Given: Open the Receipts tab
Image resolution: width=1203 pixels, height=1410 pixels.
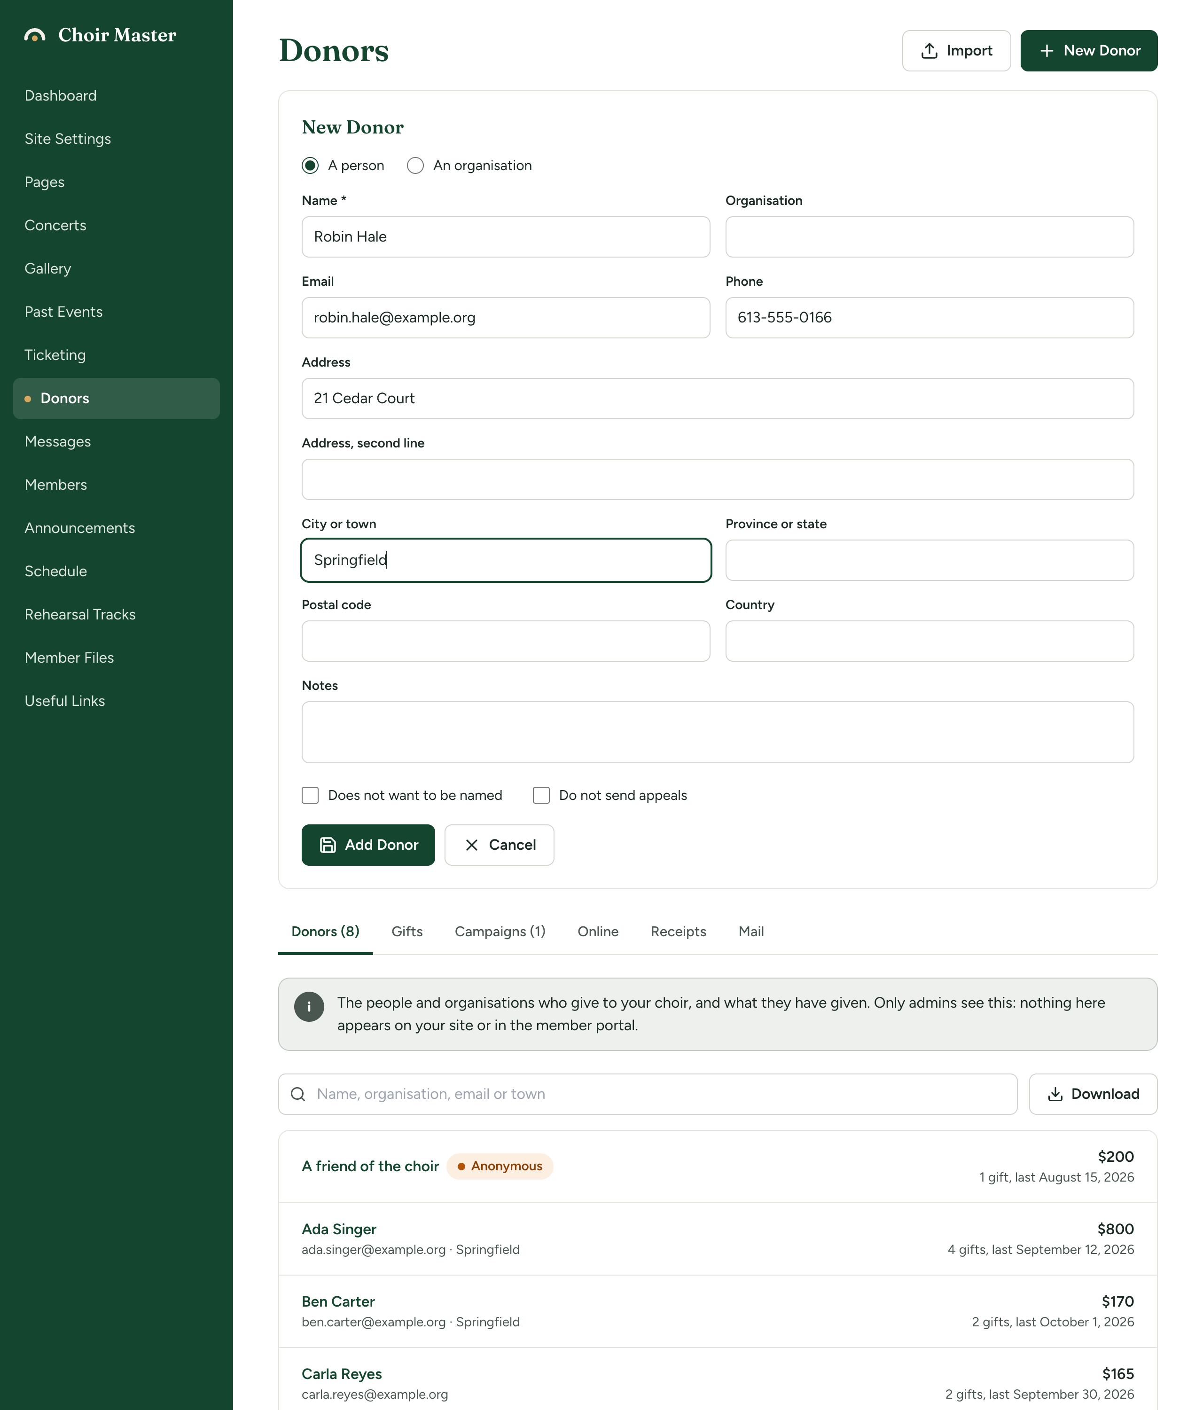Looking at the screenshot, I should (x=679, y=932).
